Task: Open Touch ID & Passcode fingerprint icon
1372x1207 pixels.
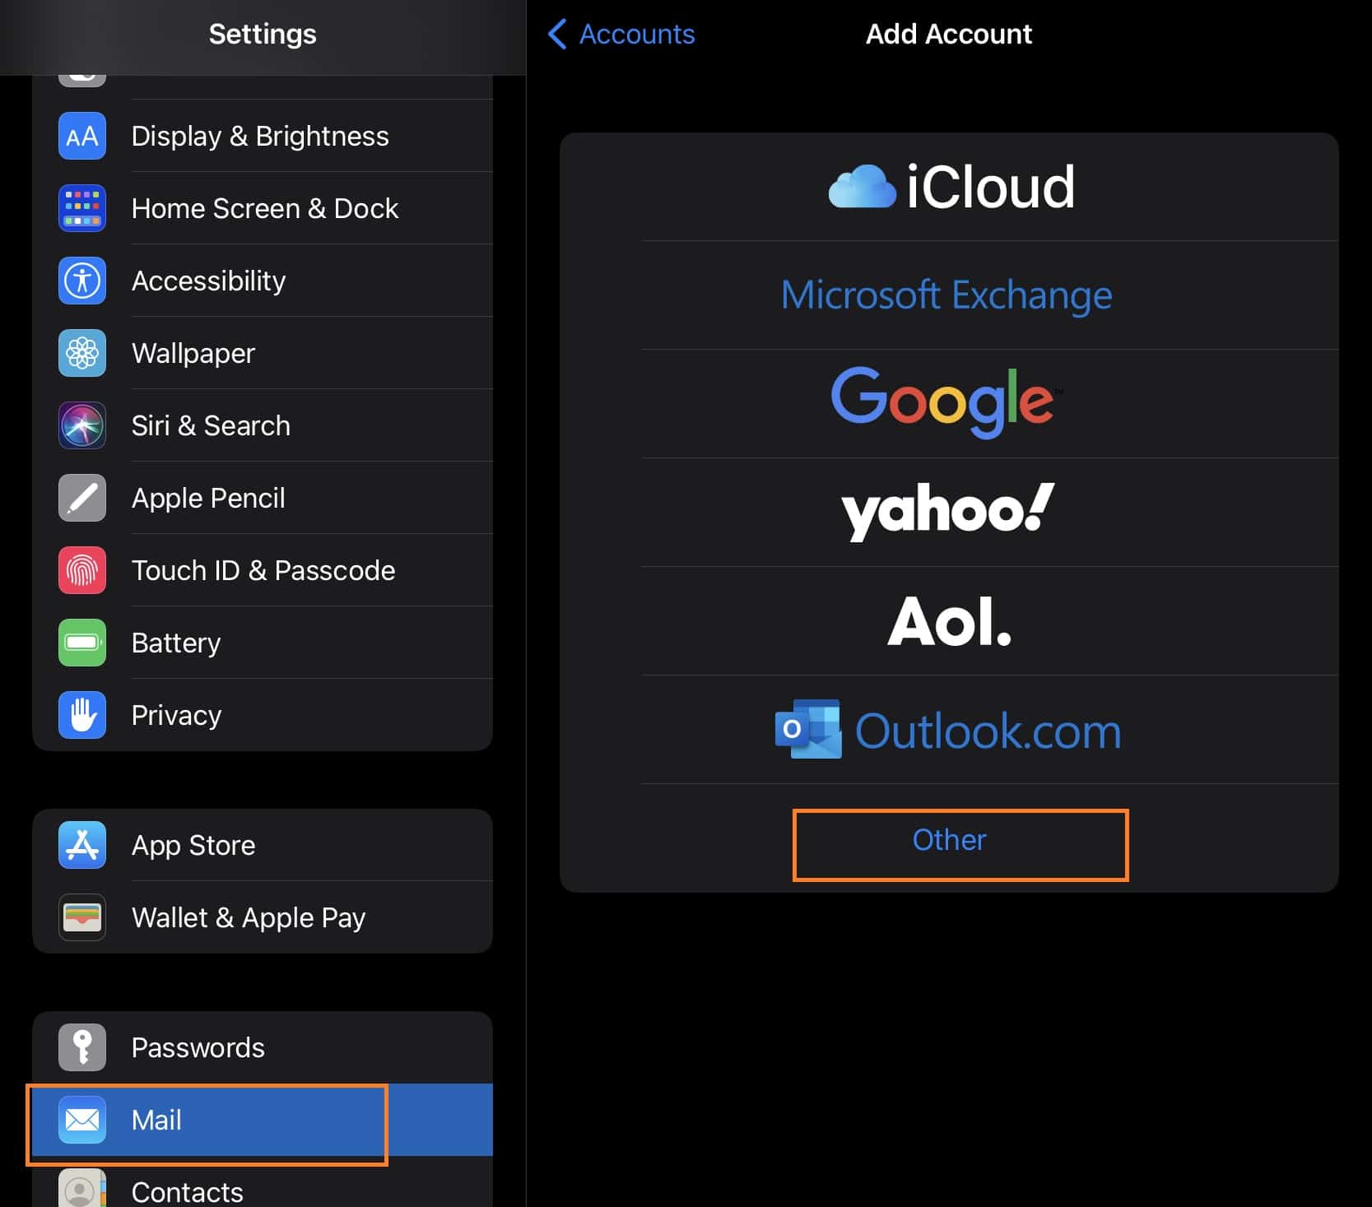Action: click(x=82, y=570)
